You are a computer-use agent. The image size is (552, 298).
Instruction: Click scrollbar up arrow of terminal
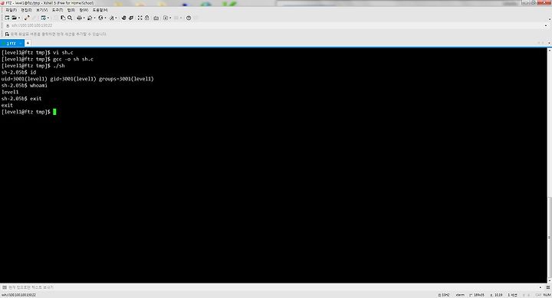pyautogui.click(x=549, y=51)
